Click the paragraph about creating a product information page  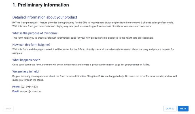(x=83, y=38)
